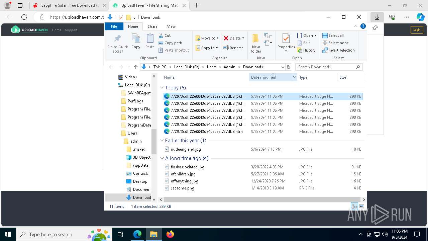Open Windows Start menu
Screen dimensions: 428x241
(x=8, y=234)
